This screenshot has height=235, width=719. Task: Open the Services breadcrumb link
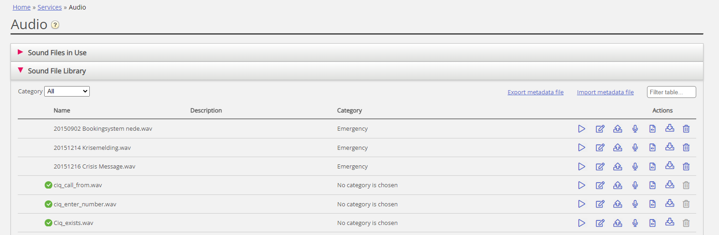pos(50,7)
